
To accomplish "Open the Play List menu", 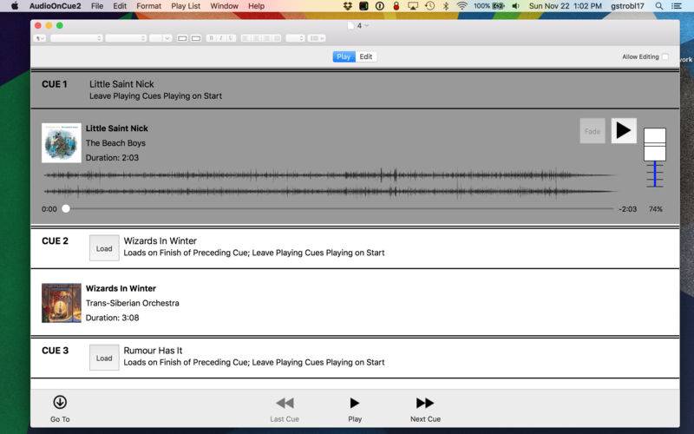I will click(x=186, y=6).
